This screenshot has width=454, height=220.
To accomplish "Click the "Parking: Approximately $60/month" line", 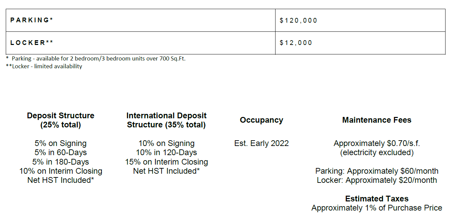I will (x=377, y=171).
